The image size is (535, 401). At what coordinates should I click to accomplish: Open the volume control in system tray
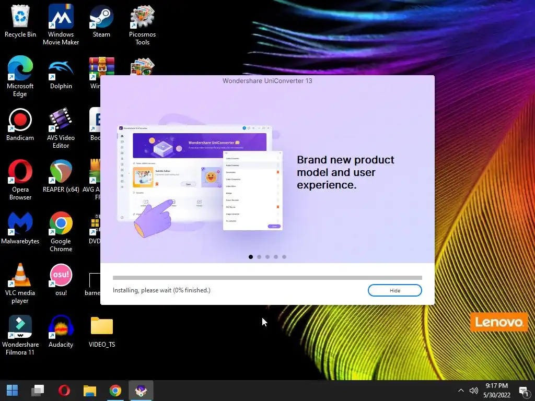click(x=473, y=391)
